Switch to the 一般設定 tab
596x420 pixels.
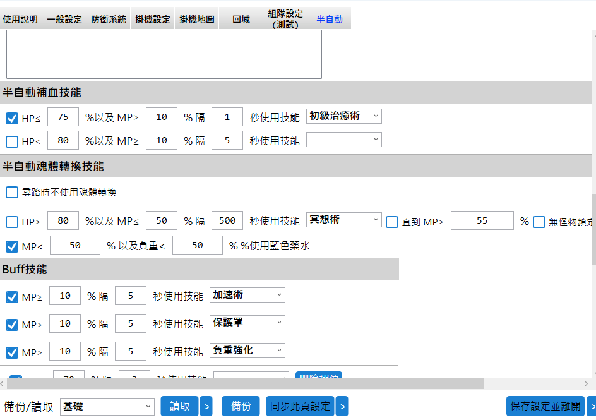(64, 19)
